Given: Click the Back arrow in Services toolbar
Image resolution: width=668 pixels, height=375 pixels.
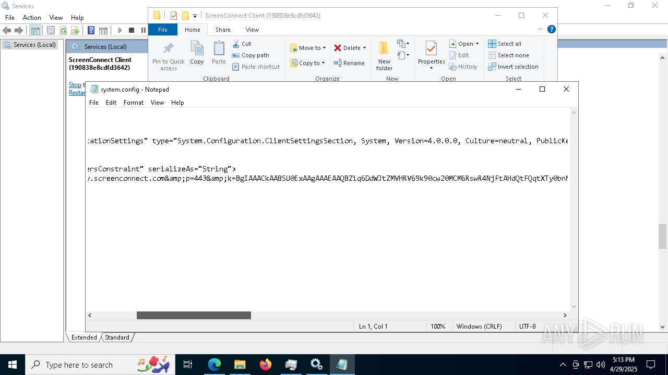Looking at the screenshot, I should coord(7,31).
